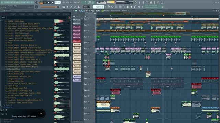Select Pattern 7 in the picker list
This screenshot has height=123, width=220.
[x=77, y=41]
